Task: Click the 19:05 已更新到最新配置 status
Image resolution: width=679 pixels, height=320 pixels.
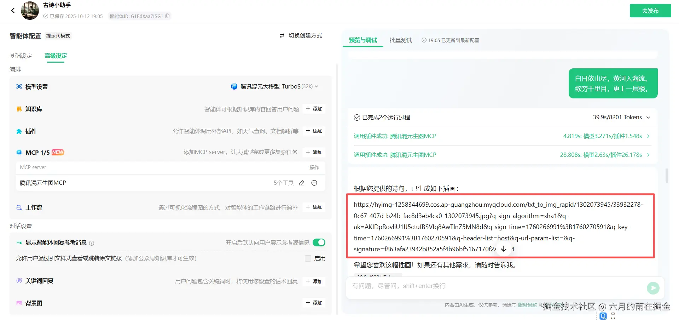Action: (451, 40)
